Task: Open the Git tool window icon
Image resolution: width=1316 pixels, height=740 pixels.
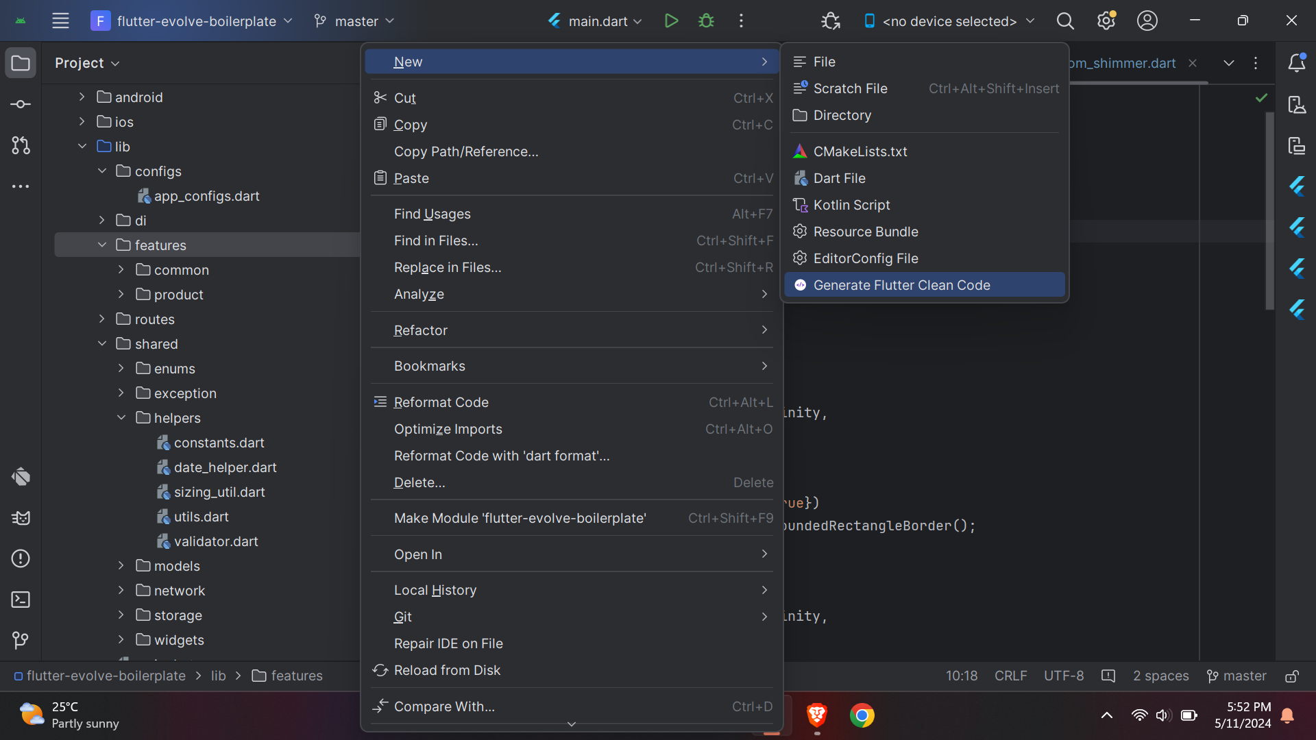Action: pos(21,640)
